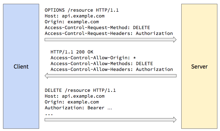Click the Access-Control-Allow-Methods: DELETE line
The height and width of the screenshot is (131, 220).
pos(102,64)
